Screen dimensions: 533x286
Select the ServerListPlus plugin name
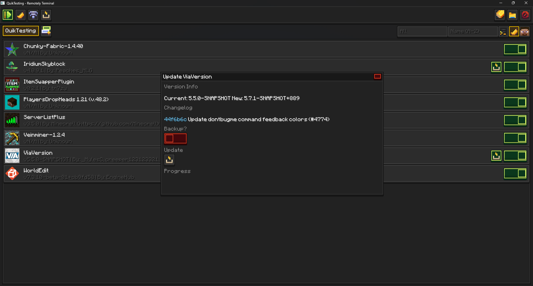[x=44, y=117]
